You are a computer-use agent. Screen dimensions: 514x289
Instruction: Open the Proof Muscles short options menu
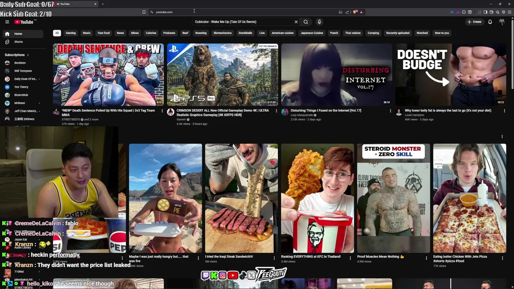coord(426,258)
